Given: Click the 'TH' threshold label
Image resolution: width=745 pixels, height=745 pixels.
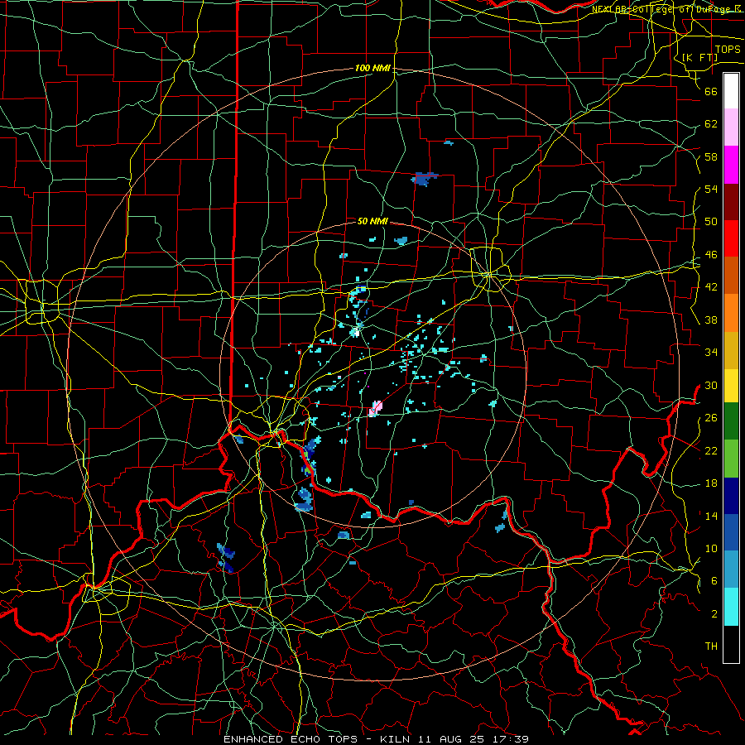Looking at the screenshot, I should tap(711, 646).
